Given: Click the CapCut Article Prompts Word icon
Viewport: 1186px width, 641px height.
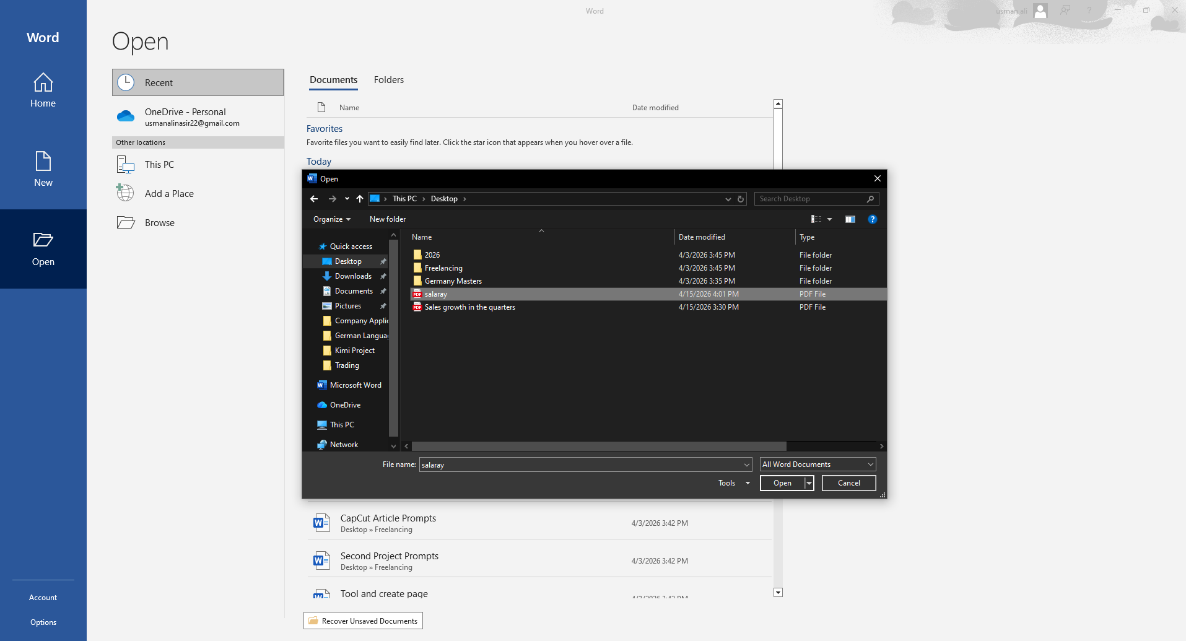Looking at the screenshot, I should click(x=321, y=523).
